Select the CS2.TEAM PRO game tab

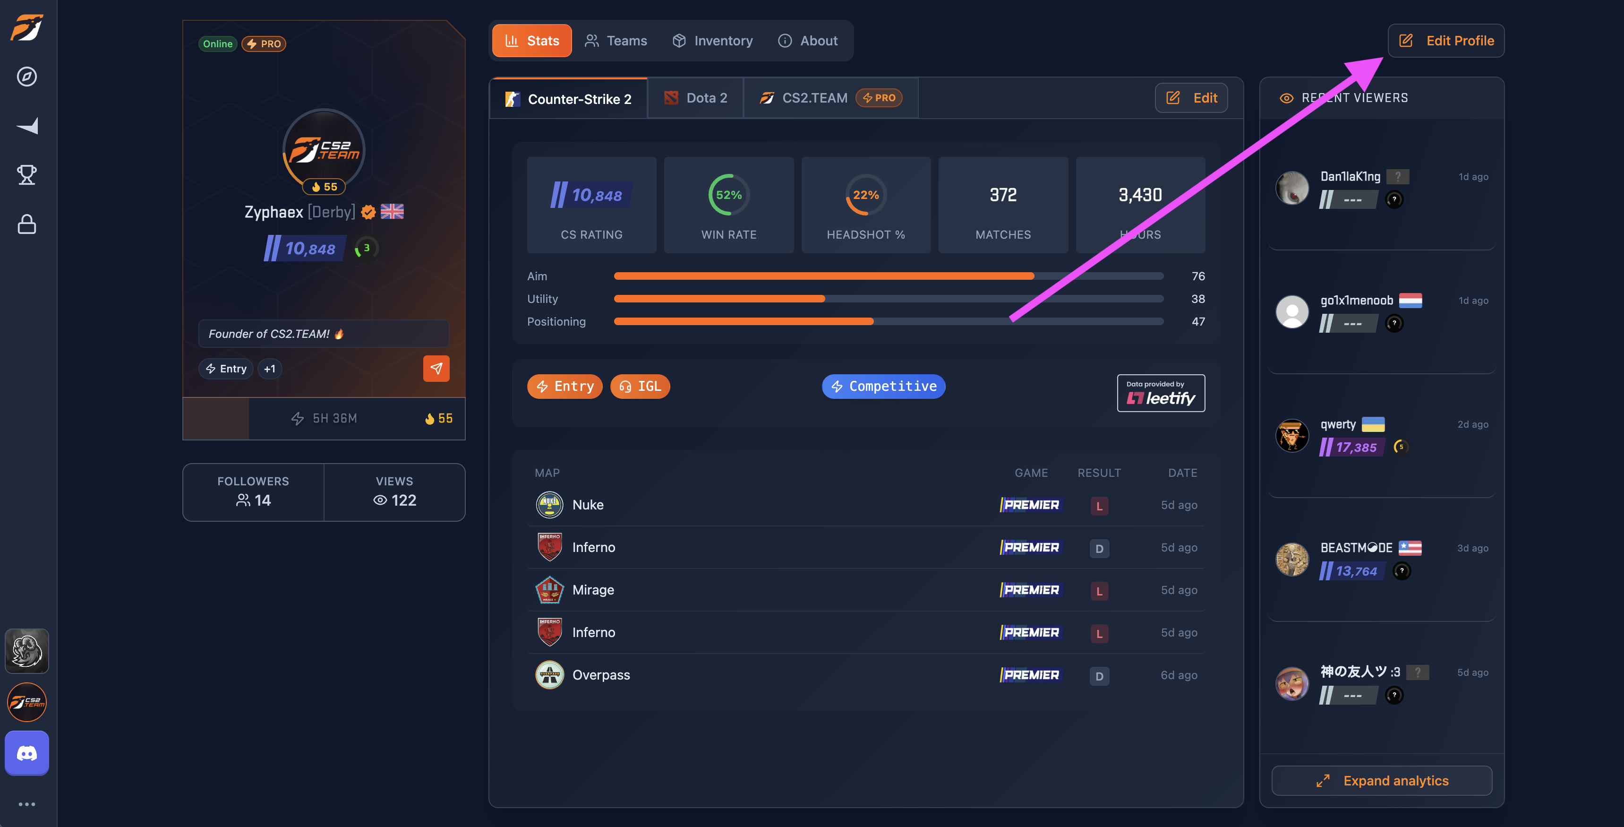[x=831, y=98]
